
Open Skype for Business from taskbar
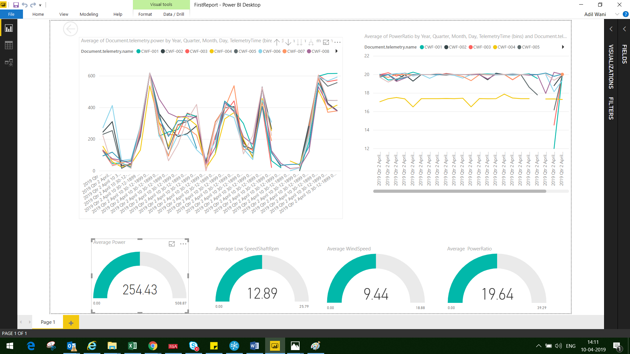194,346
